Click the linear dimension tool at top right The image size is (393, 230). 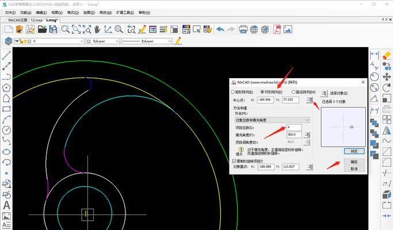[x=374, y=55]
